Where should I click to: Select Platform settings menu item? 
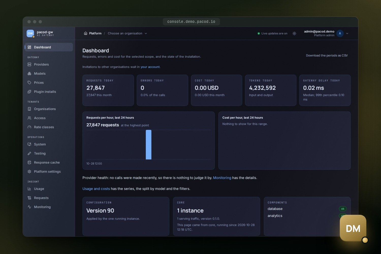click(49, 171)
